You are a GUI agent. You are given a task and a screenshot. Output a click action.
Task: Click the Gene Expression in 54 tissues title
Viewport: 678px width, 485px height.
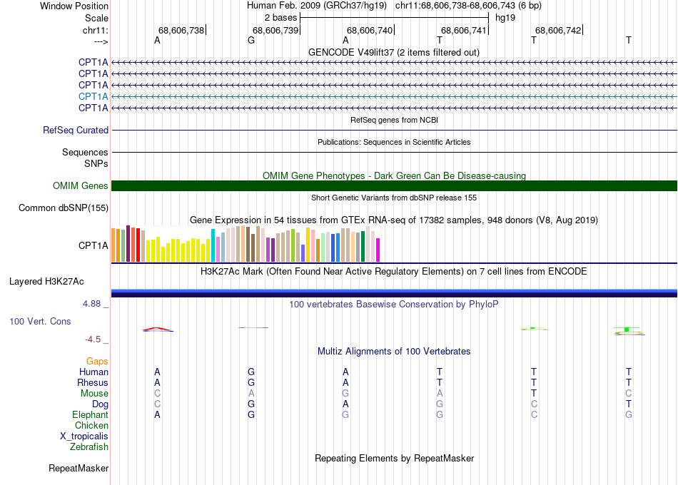click(394, 220)
